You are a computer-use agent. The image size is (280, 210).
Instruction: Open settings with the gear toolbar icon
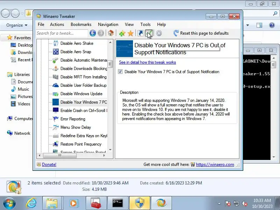(x=159, y=33)
